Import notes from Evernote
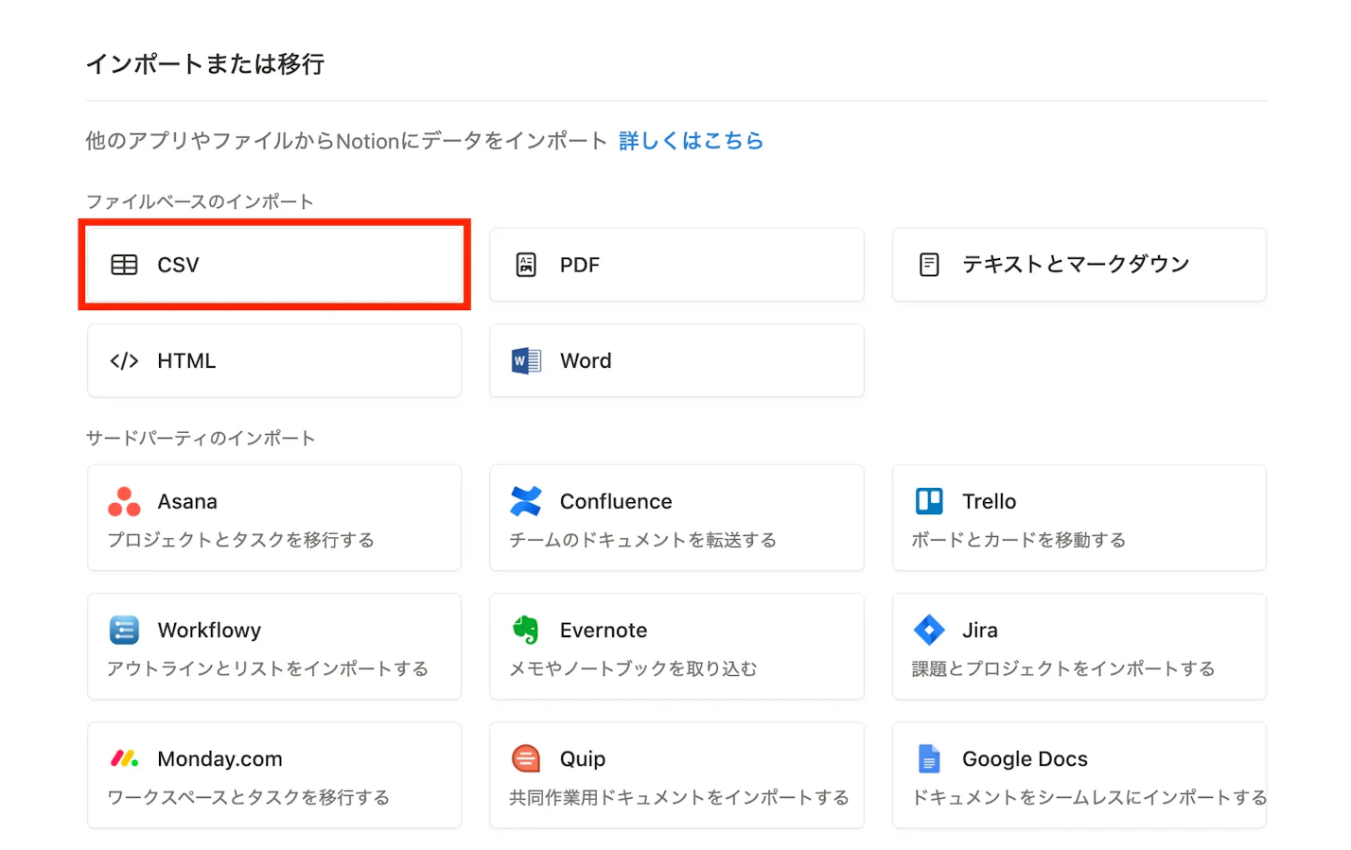The height and width of the screenshot is (850, 1351). [676, 647]
